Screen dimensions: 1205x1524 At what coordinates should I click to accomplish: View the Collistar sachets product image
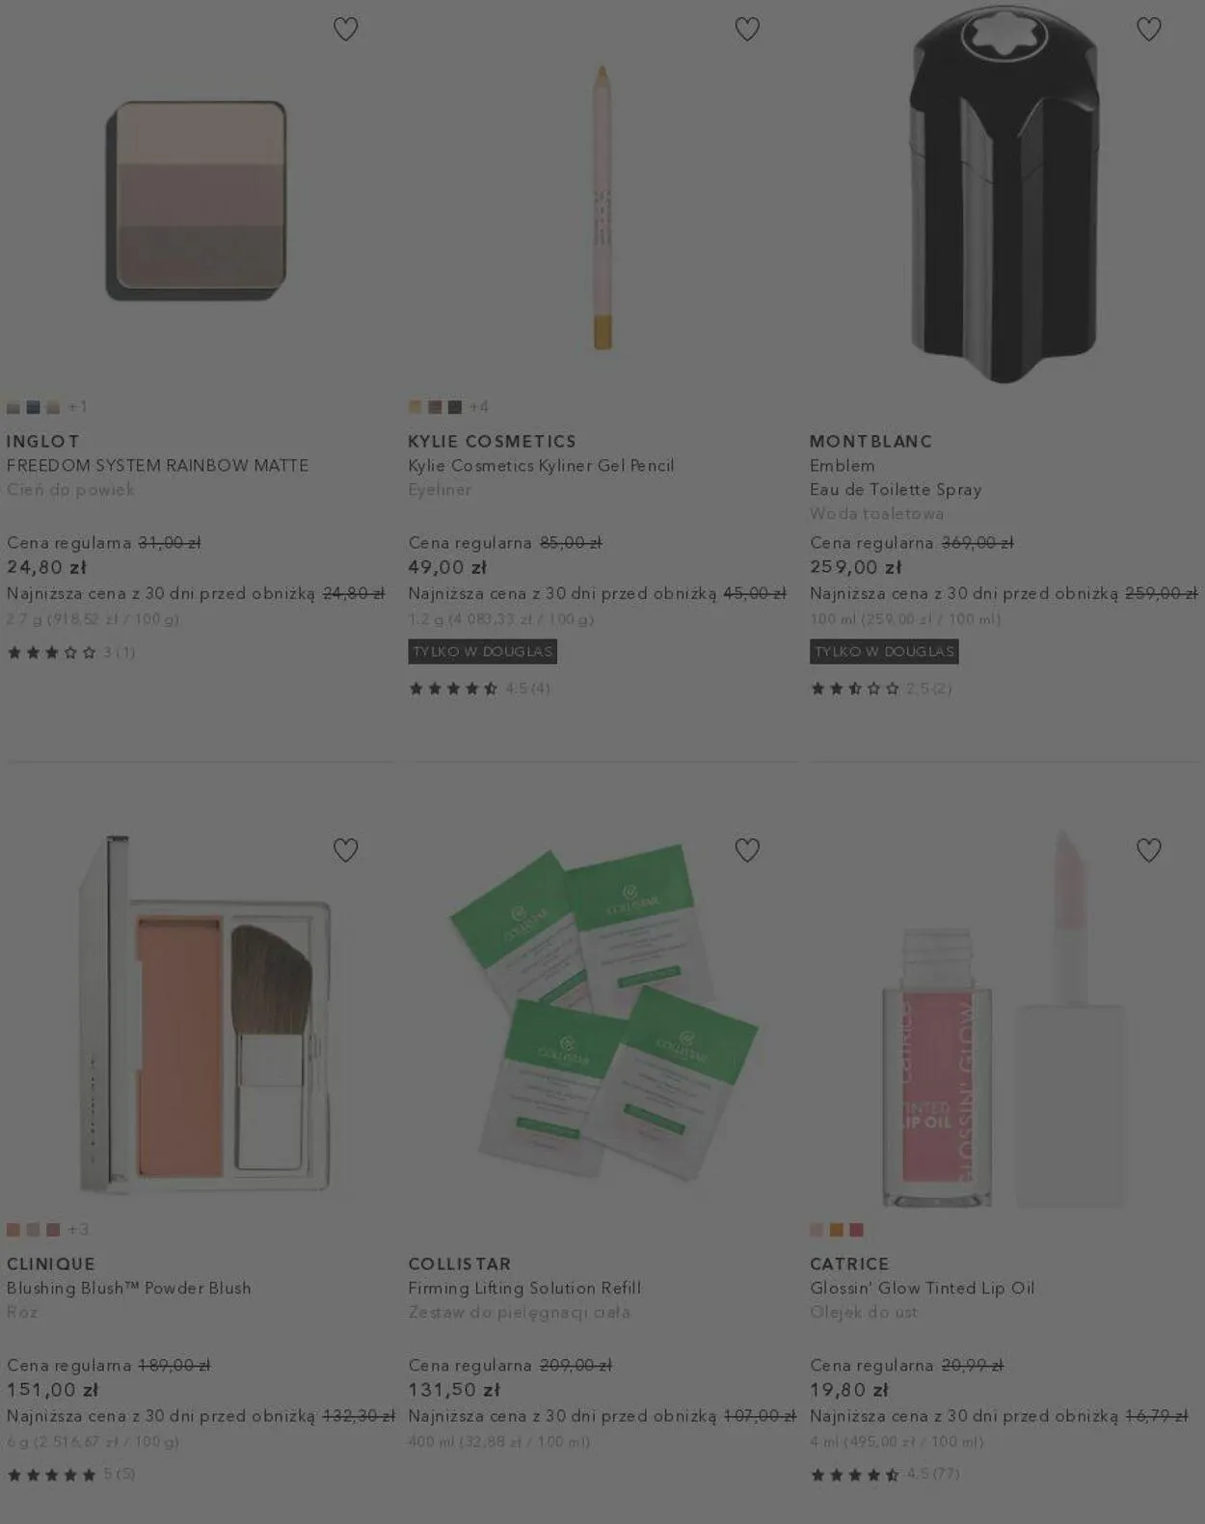tap(602, 1013)
